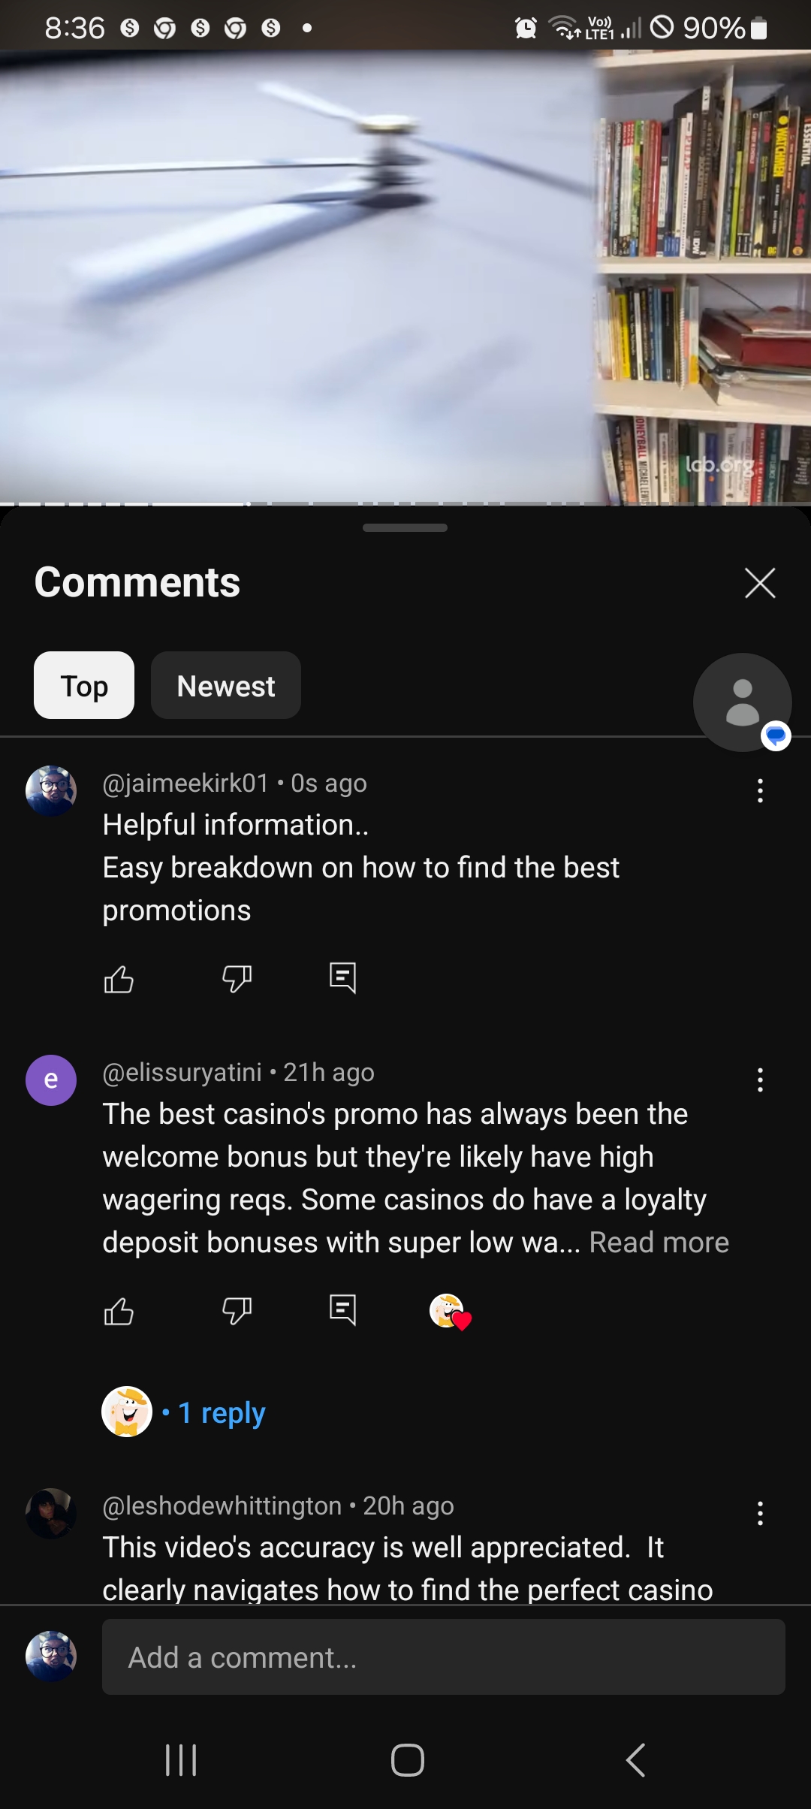Viewport: 811px width, 1809px height.
Task: Open options menu for @elissuryatini comment
Action: pyautogui.click(x=760, y=1080)
